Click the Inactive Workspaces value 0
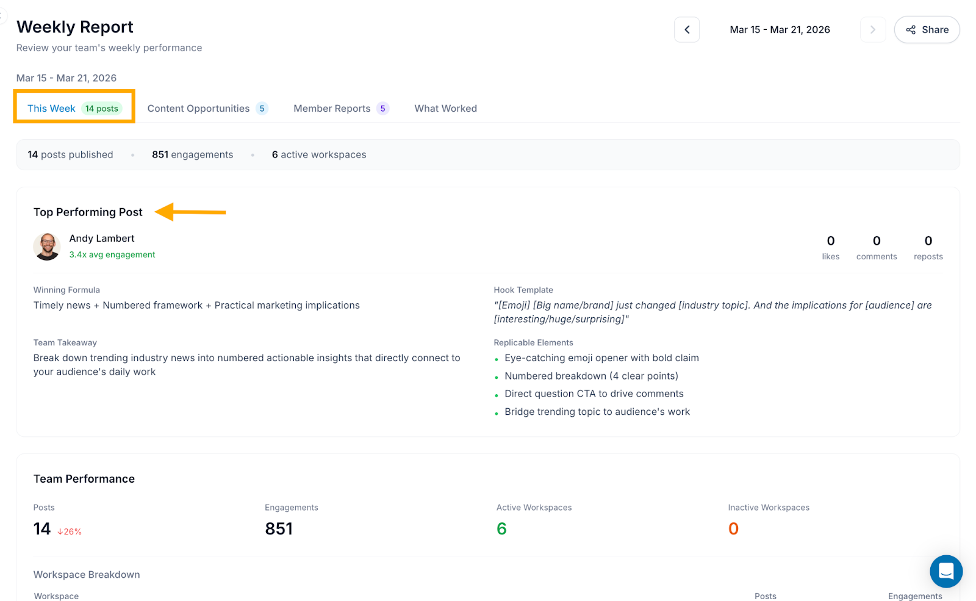Viewport: 976px width, 601px height. (x=733, y=528)
